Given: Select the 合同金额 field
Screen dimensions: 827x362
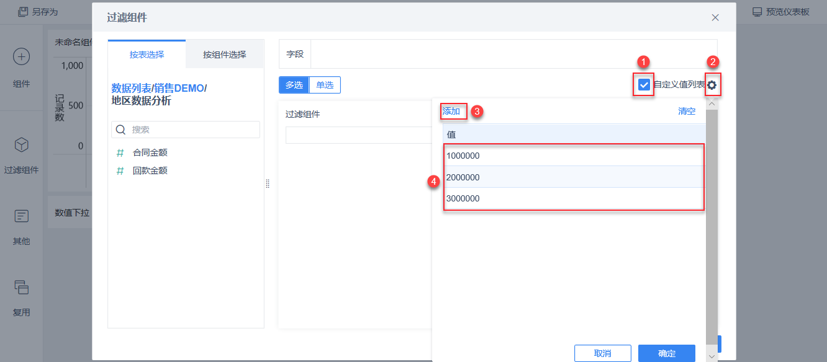Looking at the screenshot, I should point(150,152).
